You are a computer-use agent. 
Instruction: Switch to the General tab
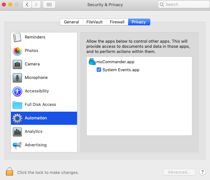tap(71, 22)
